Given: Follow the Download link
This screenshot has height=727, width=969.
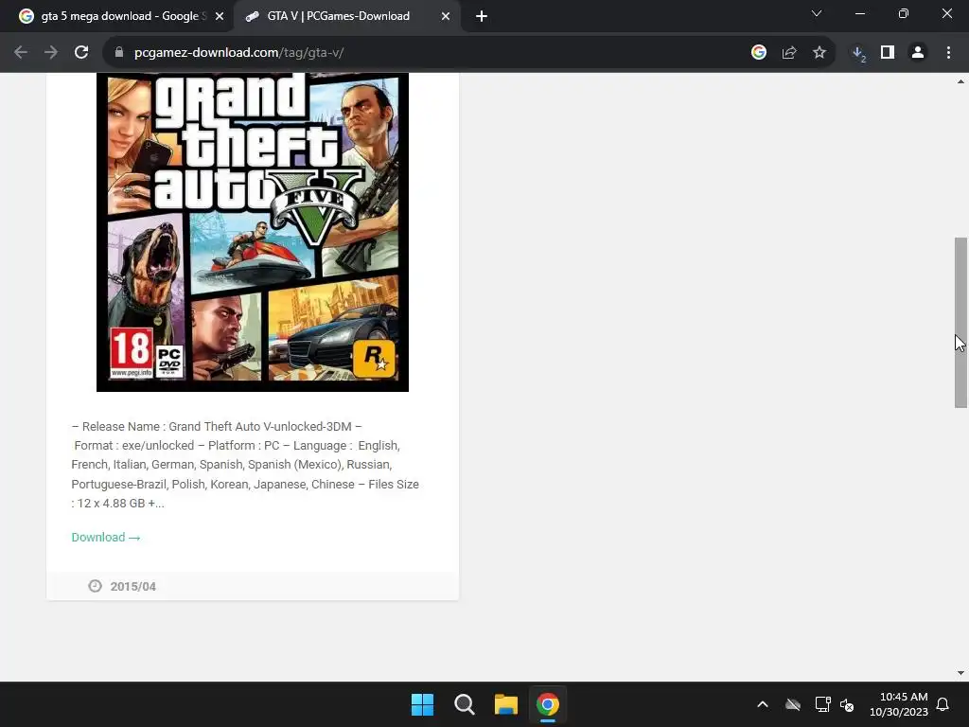Looking at the screenshot, I should (x=106, y=538).
